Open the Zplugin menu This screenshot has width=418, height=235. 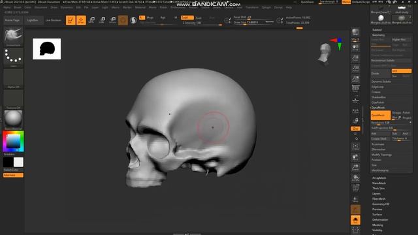pyautogui.click(x=266, y=7)
